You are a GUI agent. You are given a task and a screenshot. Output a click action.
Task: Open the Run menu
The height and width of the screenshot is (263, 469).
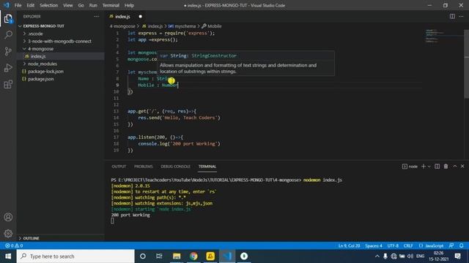click(93, 5)
